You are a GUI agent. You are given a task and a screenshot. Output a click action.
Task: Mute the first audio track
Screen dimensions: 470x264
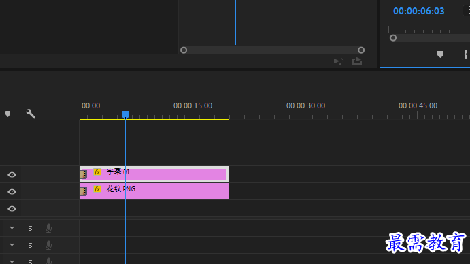click(12, 229)
